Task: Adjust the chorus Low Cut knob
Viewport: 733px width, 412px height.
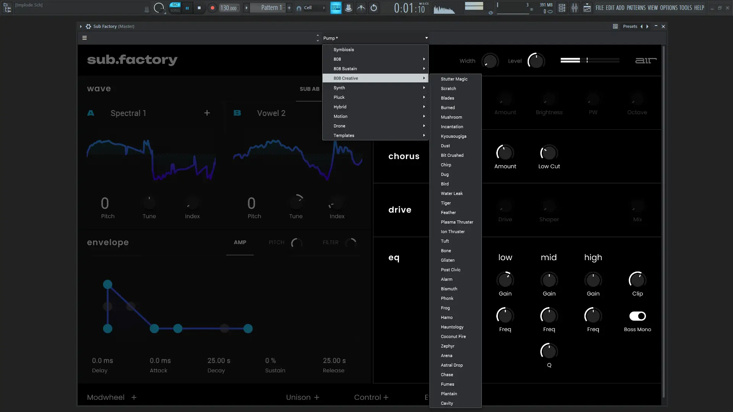Action: 549,153
